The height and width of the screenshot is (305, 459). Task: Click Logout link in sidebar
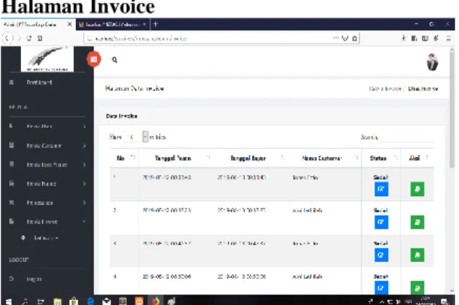[34, 279]
